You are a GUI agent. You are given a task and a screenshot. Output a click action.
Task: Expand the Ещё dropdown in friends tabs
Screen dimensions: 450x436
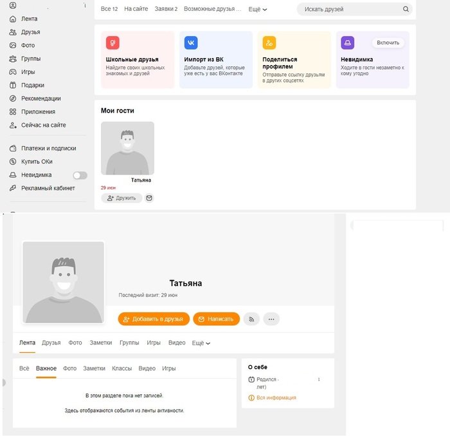(258, 9)
